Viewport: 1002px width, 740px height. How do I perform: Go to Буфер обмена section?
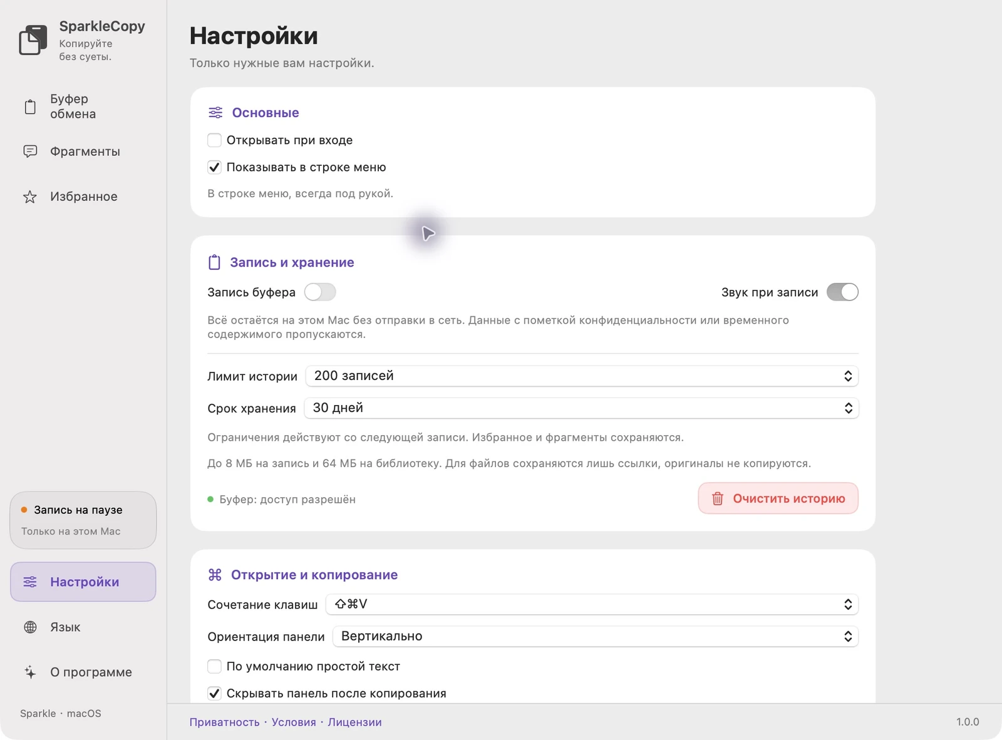[x=83, y=106]
